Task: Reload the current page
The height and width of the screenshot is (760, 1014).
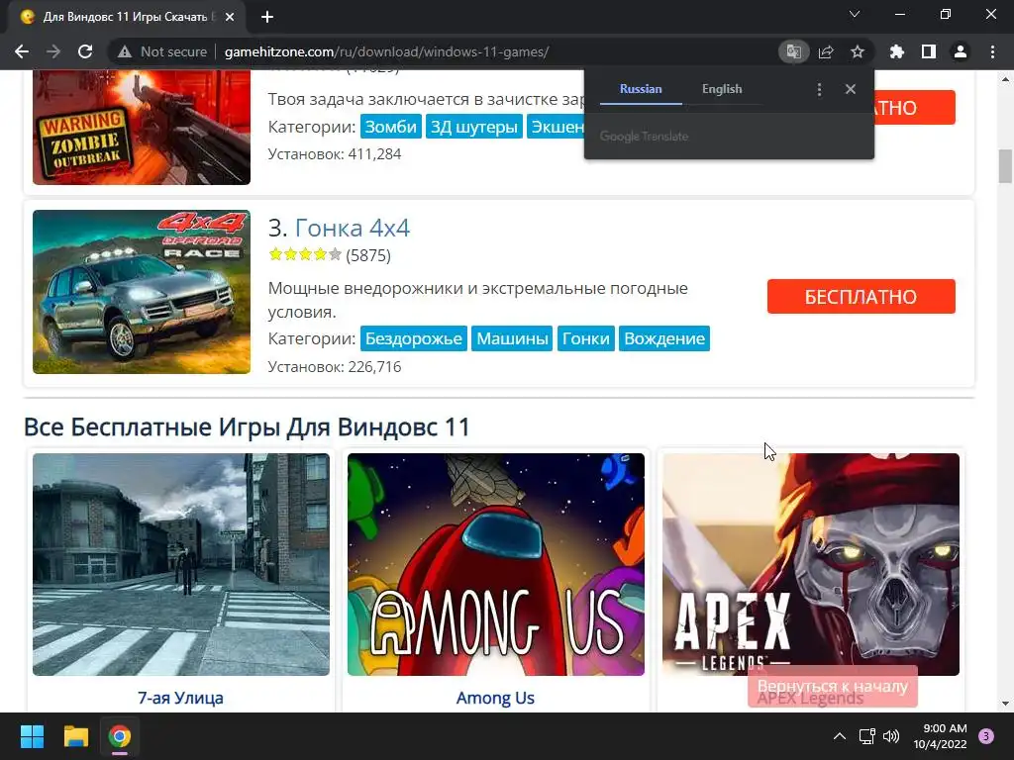Action: point(85,51)
